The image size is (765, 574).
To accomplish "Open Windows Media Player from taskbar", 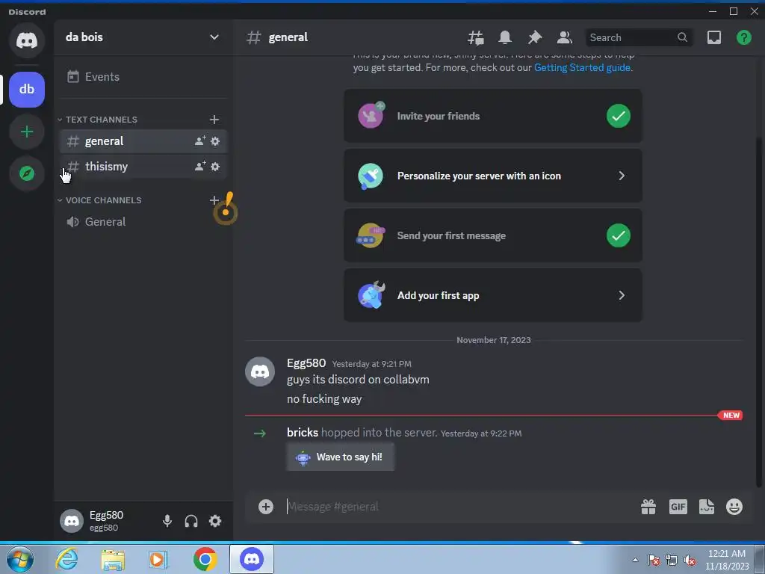I will [x=158, y=559].
